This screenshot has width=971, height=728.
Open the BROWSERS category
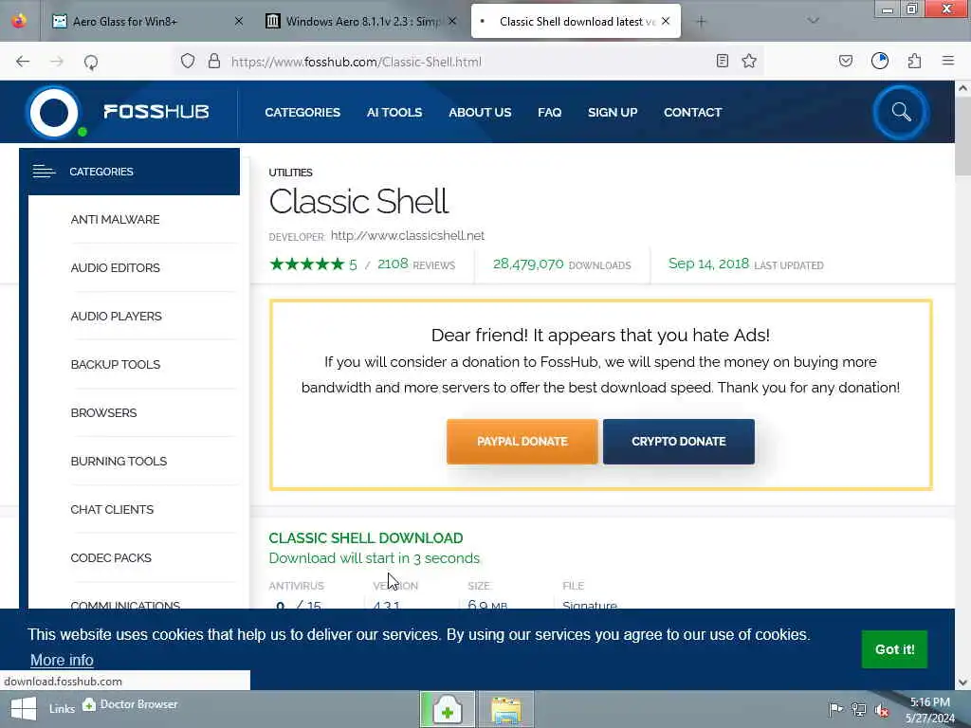[103, 412]
